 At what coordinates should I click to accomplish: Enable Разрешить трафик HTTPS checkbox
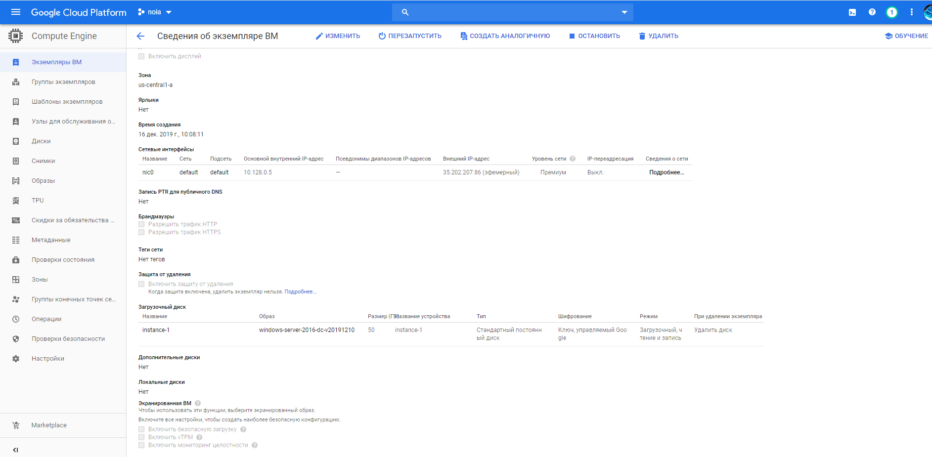[141, 232]
